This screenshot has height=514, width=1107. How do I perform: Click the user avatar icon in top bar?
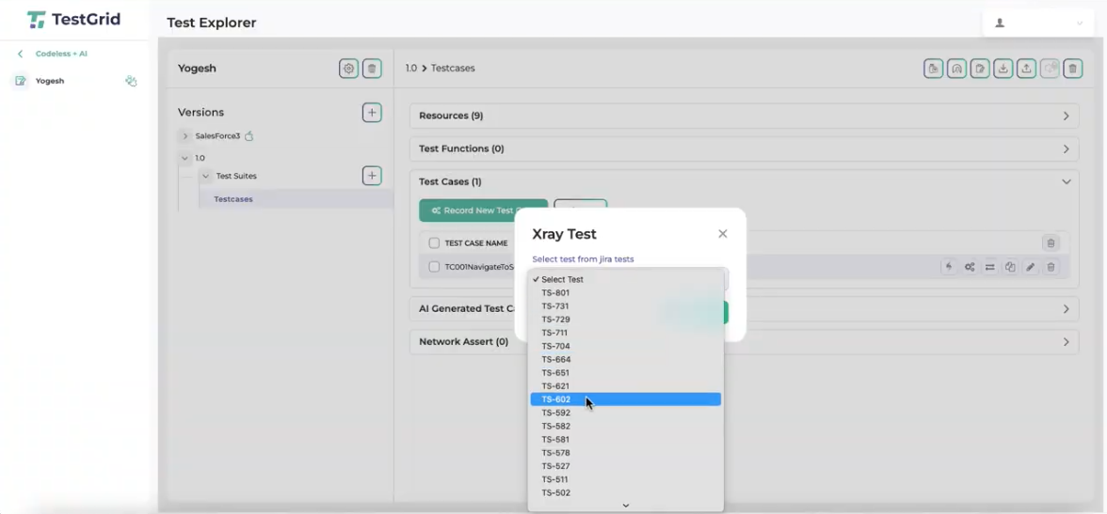point(1000,23)
